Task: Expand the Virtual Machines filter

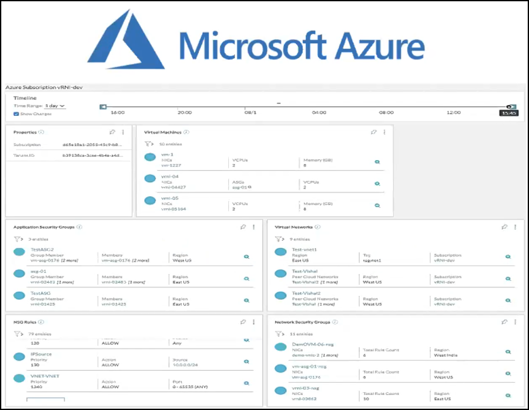Action: (149, 144)
